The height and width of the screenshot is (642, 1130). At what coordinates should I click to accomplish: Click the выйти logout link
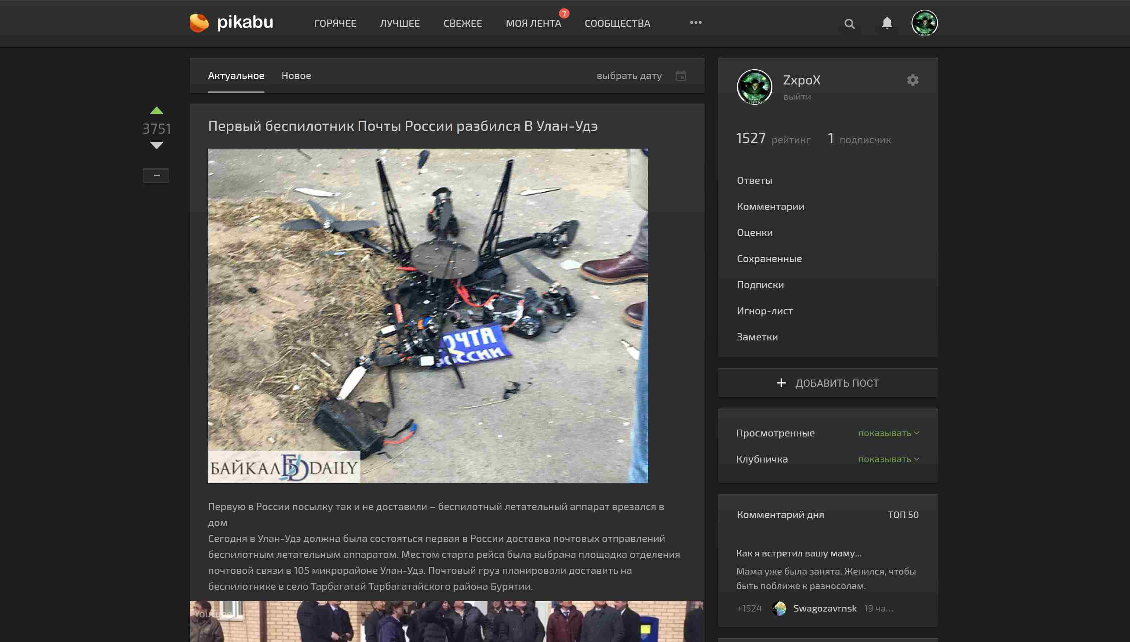796,96
